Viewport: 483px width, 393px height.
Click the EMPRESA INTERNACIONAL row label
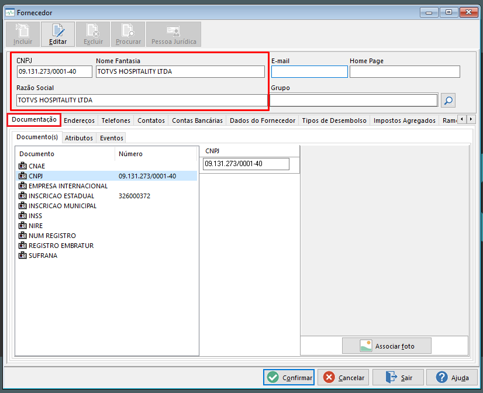(x=68, y=186)
